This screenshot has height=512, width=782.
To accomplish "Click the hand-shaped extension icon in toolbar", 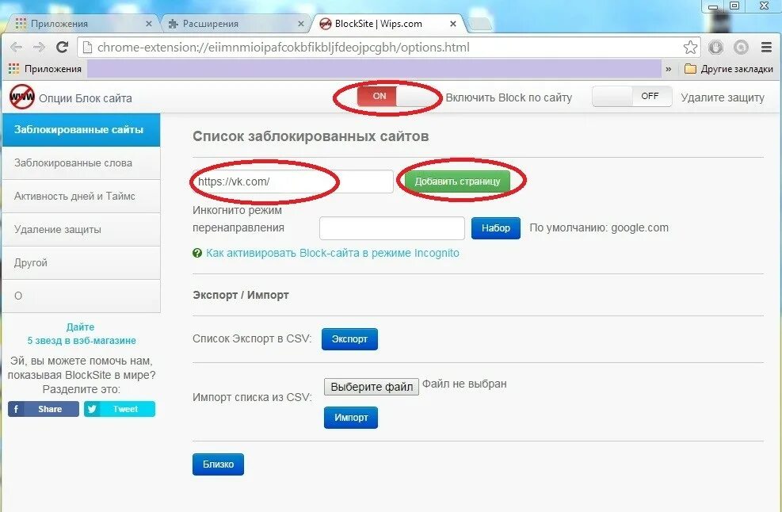I will 715,48.
